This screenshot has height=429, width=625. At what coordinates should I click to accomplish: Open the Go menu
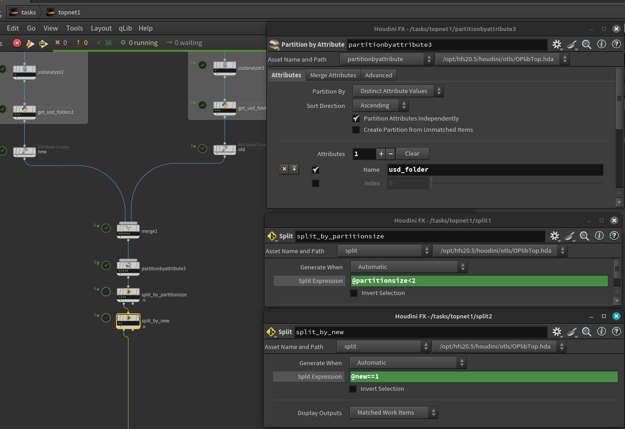[x=31, y=28]
